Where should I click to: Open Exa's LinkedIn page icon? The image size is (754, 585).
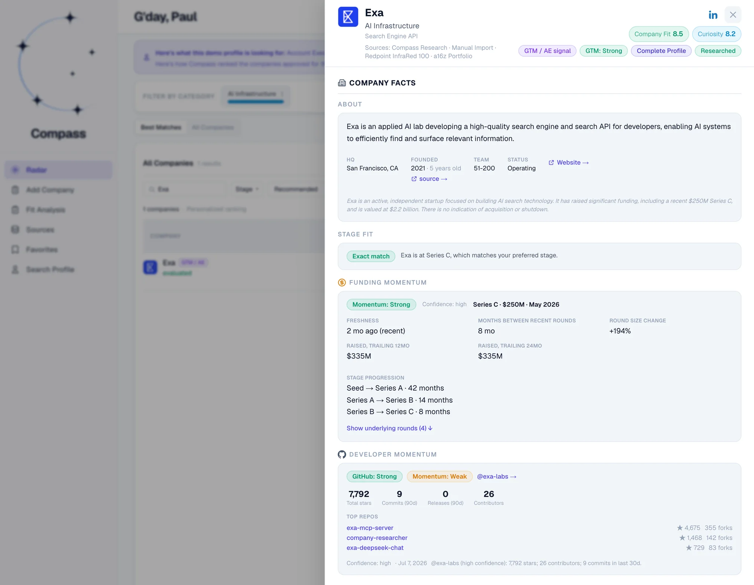pyautogui.click(x=713, y=15)
